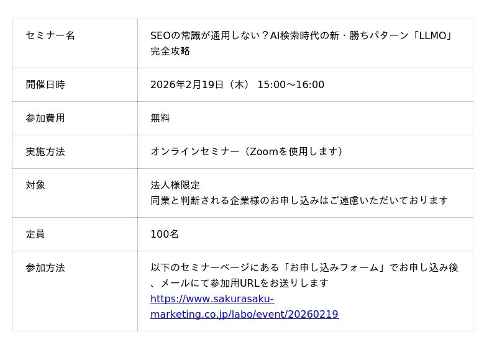Screen dimensions: 497x350
Task: Click the word Zoom in 実施方法 row
Action: 263,152
